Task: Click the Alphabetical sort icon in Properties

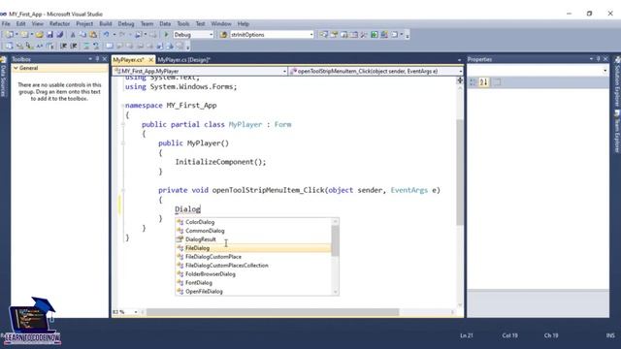Action: point(484,81)
